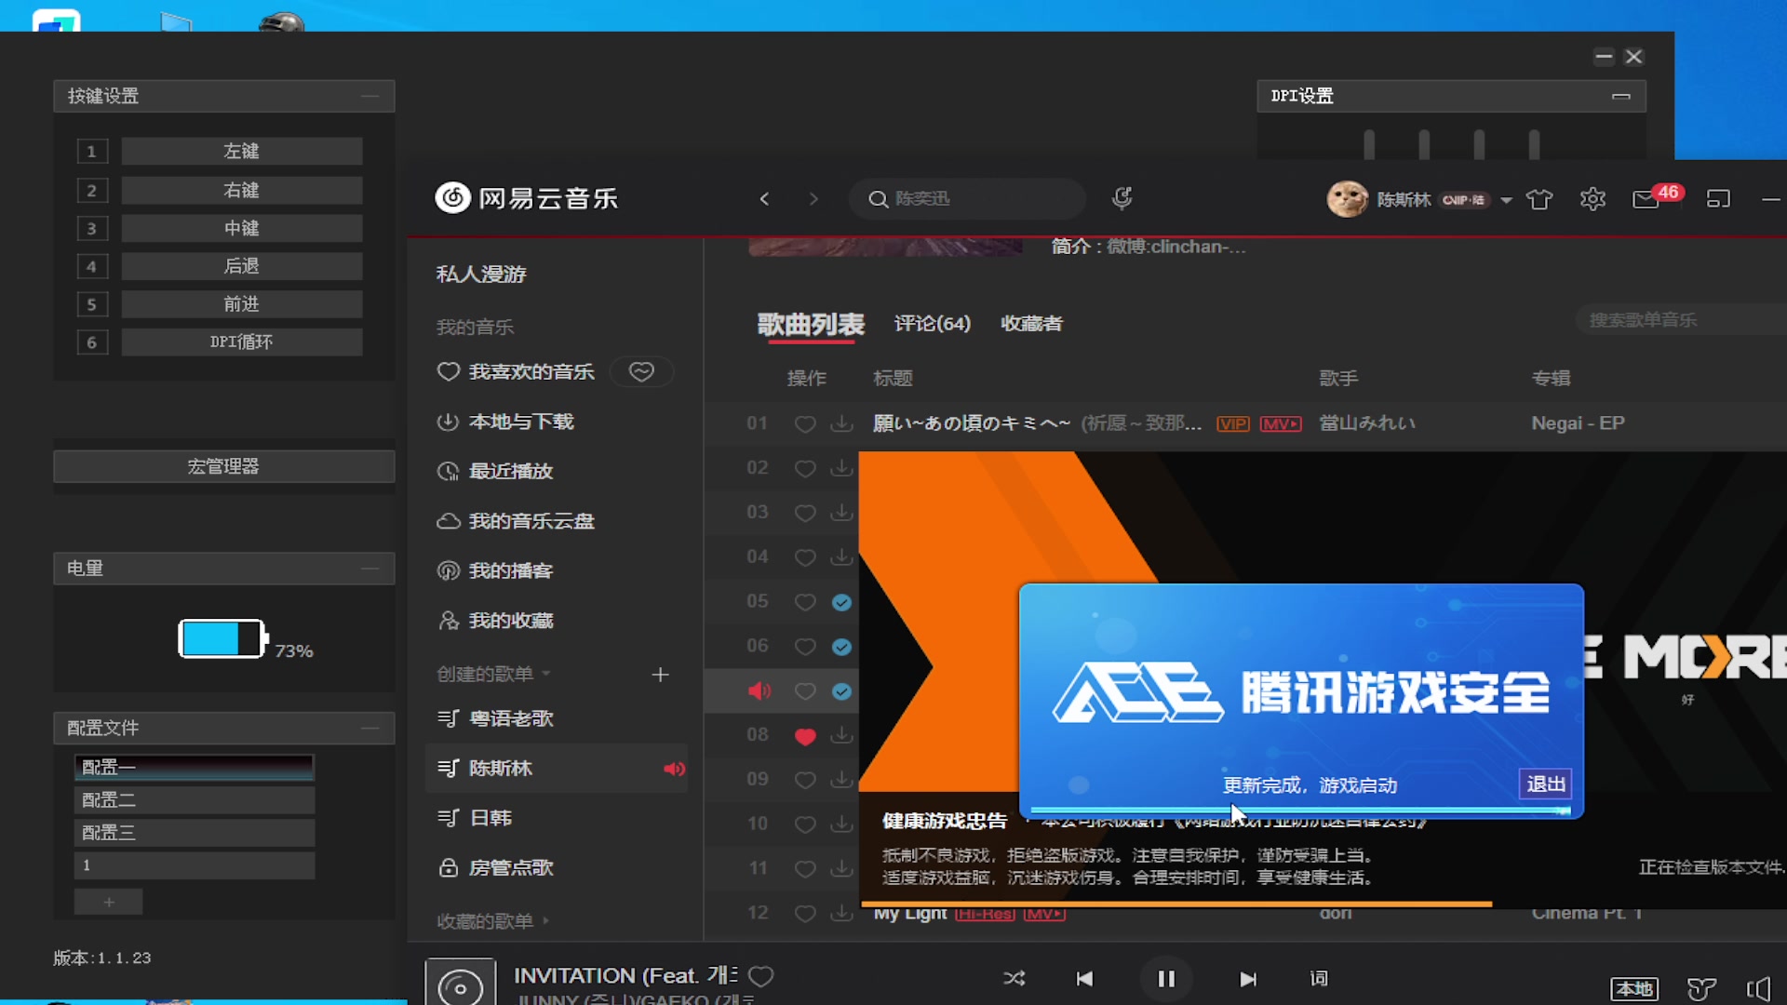Open MV badge on song 01
The width and height of the screenshot is (1787, 1005).
pyautogui.click(x=1281, y=424)
